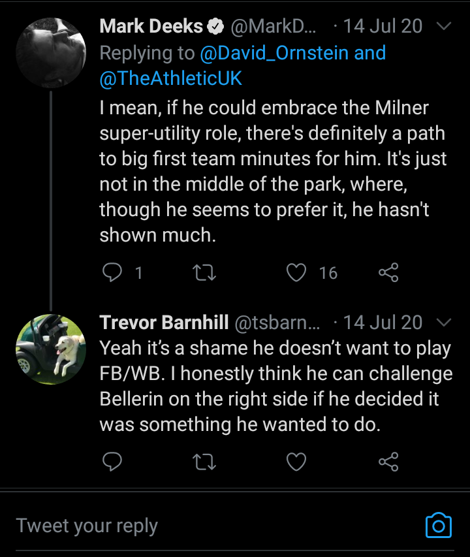Like Trevor Barnhill's tweet
Viewport: 470px width, 557px height.
coord(297,462)
